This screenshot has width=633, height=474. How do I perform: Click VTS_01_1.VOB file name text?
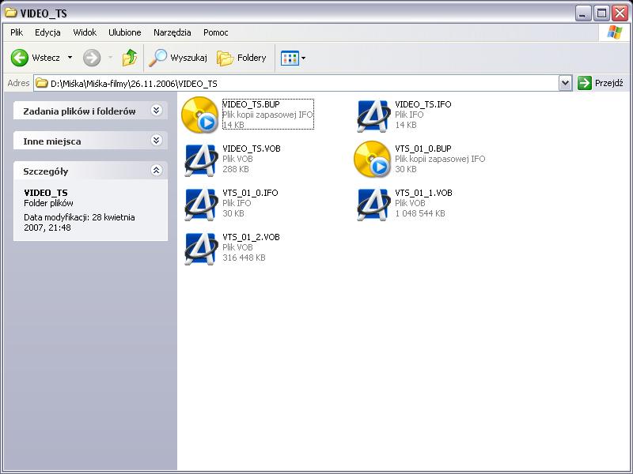click(x=423, y=193)
